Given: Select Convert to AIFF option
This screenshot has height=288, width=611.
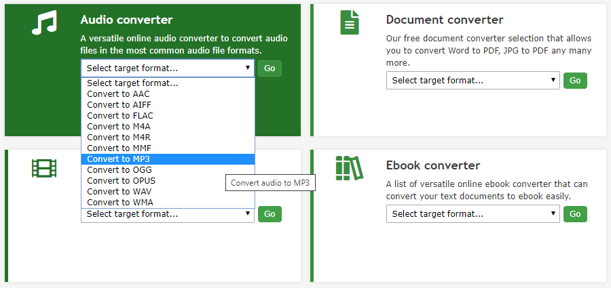Looking at the screenshot, I should [168, 105].
